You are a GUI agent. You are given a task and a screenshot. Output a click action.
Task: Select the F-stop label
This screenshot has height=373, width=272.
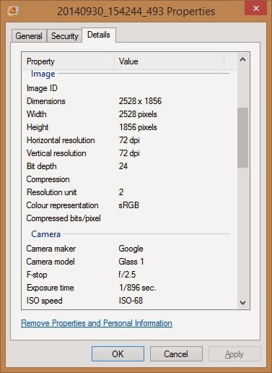tap(37, 275)
